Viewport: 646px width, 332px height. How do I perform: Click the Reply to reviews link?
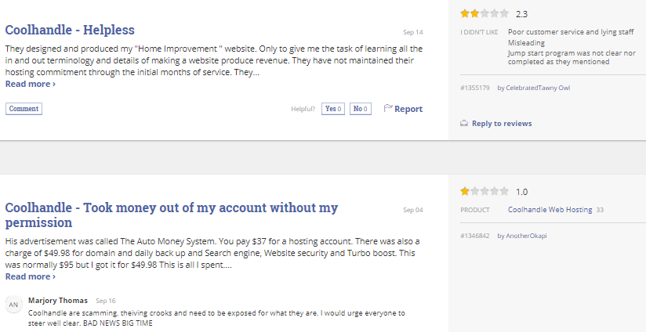[x=502, y=124]
